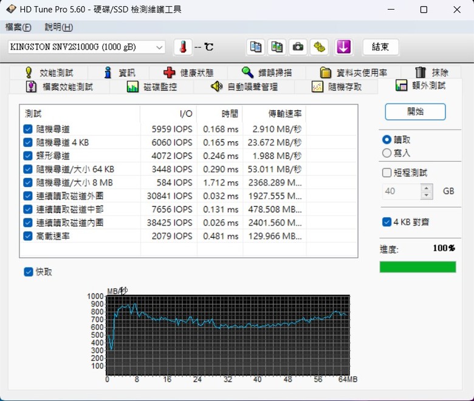Viewport: 474px width, 401px height.
Task: Open the 說明(H) menu
Action: [59, 27]
